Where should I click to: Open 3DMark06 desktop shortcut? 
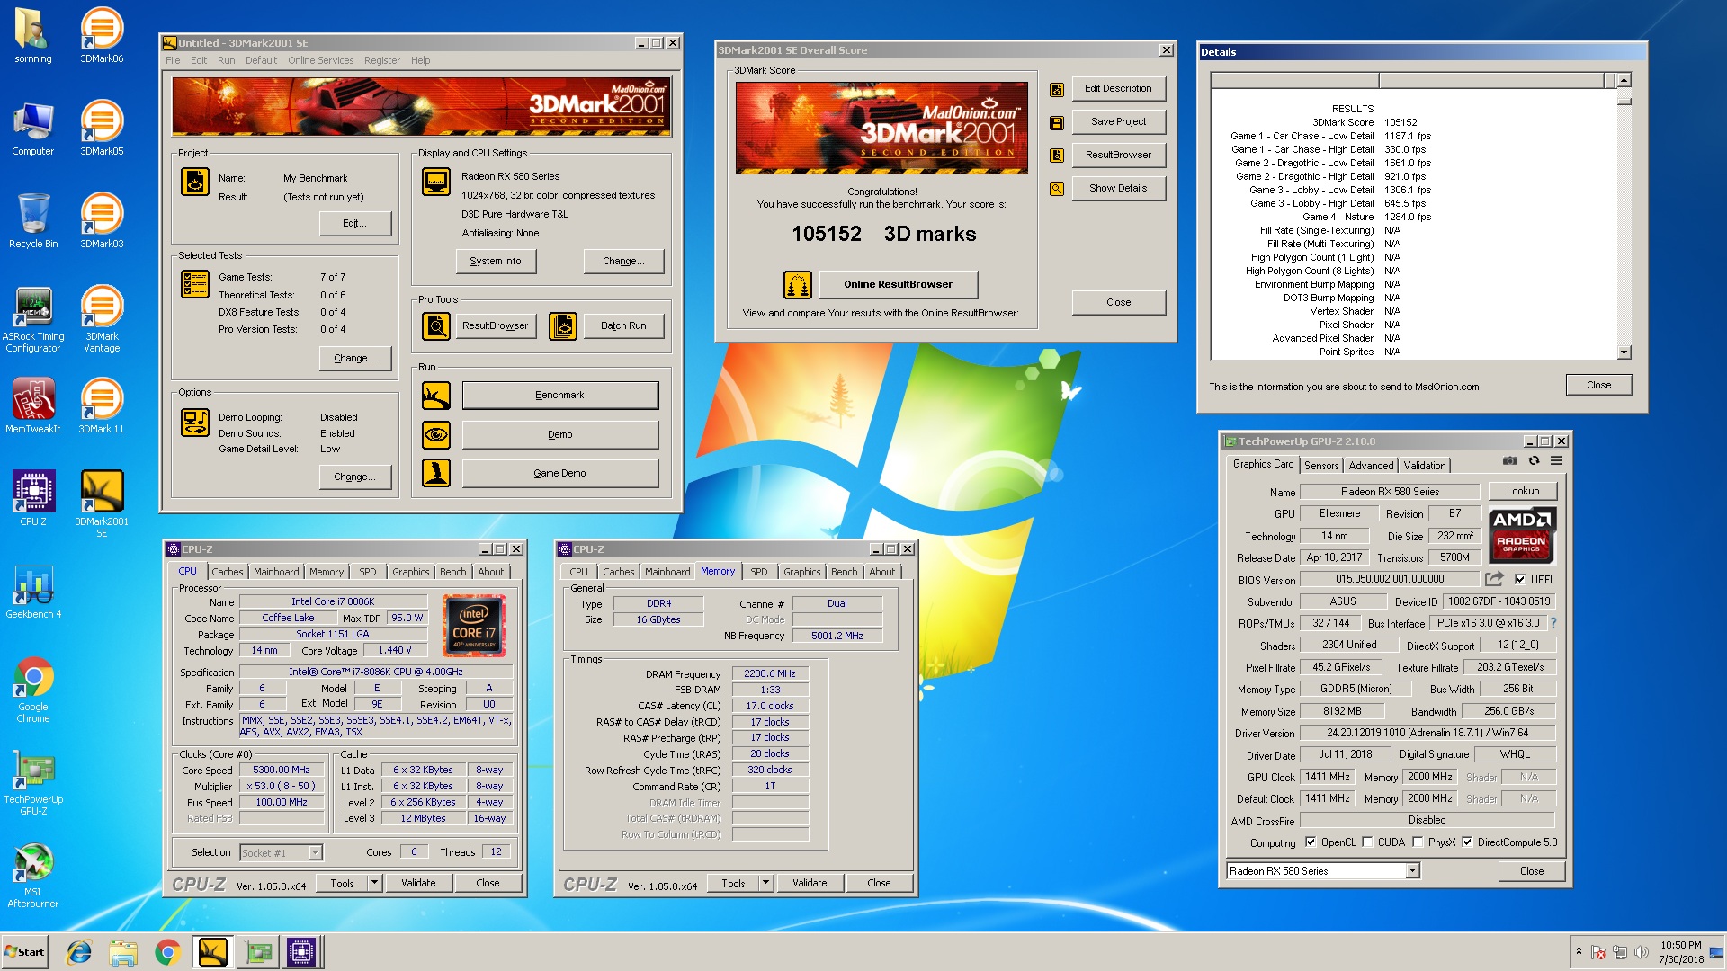click(x=102, y=36)
